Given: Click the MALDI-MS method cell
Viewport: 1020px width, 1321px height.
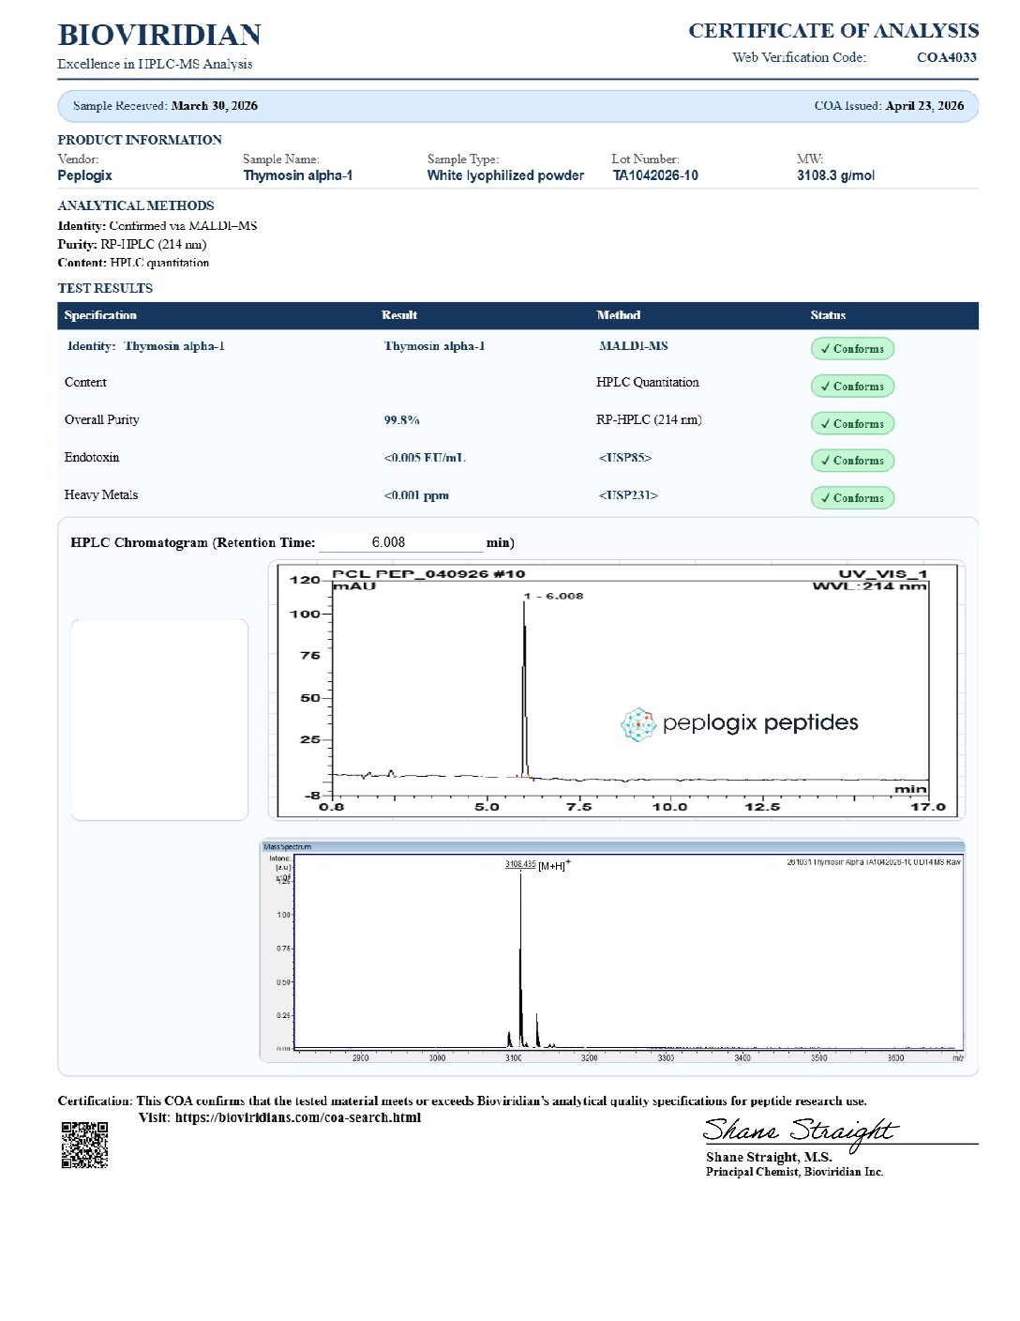Looking at the screenshot, I should click(634, 346).
